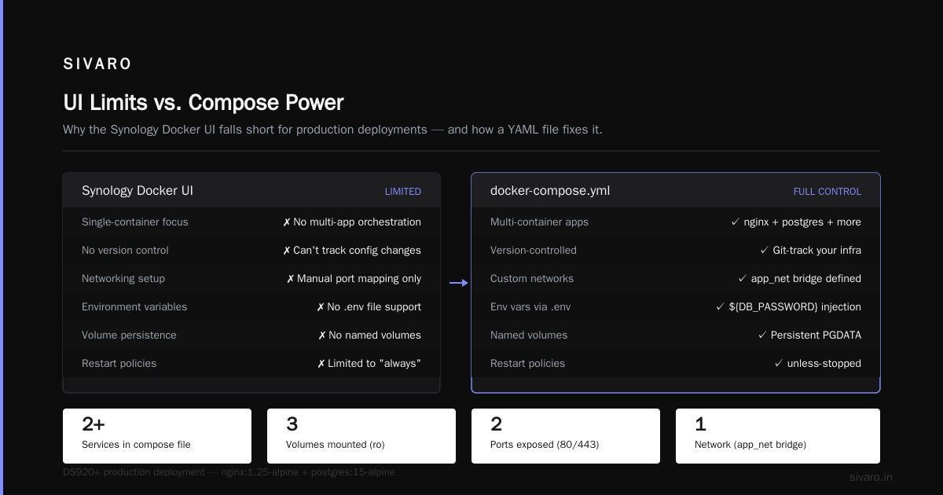Viewport: 943px width, 495px height.
Task: Click the DS920+ production deployment footnote
Action: tap(229, 472)
